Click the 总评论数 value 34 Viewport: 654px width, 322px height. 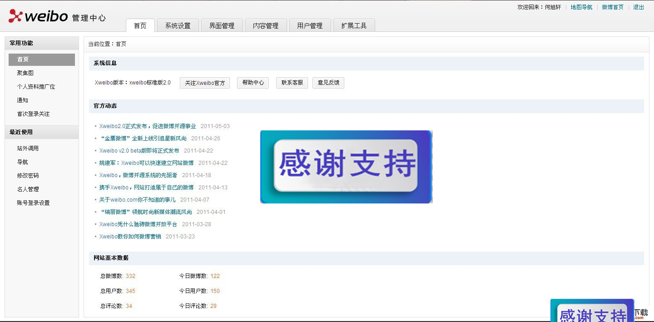(129, 306)
